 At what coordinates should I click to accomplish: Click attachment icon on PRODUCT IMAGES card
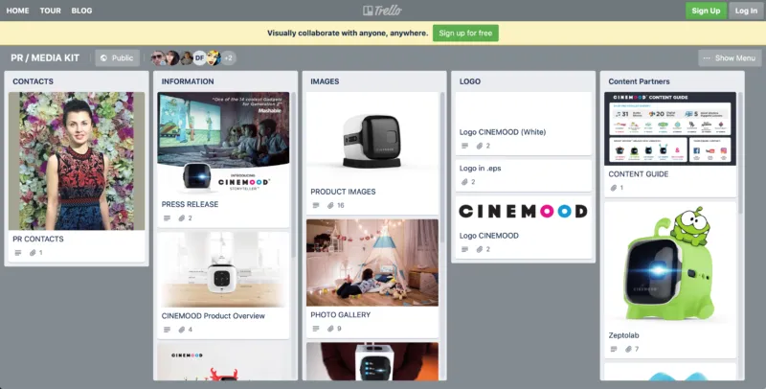[330, 205]
